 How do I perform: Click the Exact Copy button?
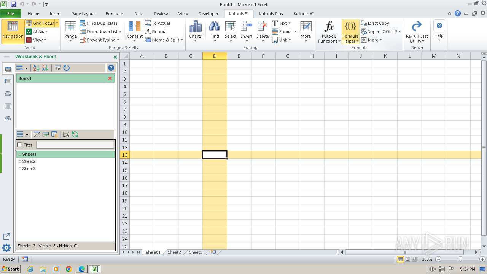[375, 23]
